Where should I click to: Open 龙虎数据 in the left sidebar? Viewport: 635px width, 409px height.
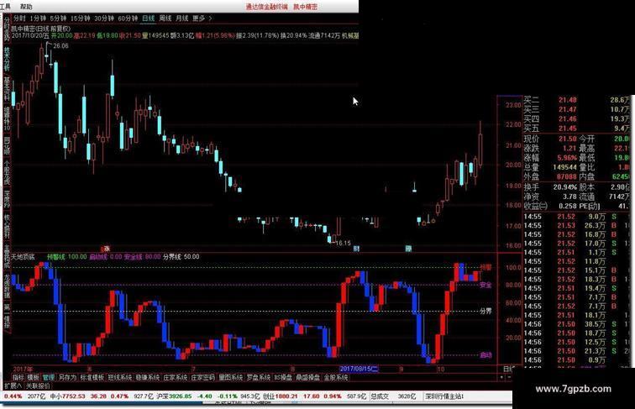[x=7, y=286]
